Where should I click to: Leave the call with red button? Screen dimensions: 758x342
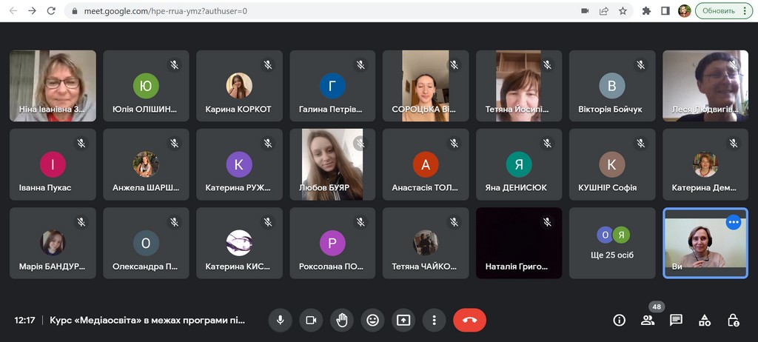pyautogui.click(x=469, y=320)
